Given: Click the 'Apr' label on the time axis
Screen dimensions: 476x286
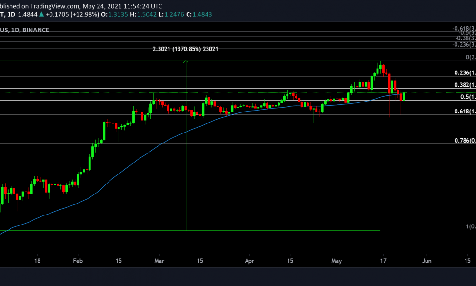Looking at the screenshot, I should (249, 261).
